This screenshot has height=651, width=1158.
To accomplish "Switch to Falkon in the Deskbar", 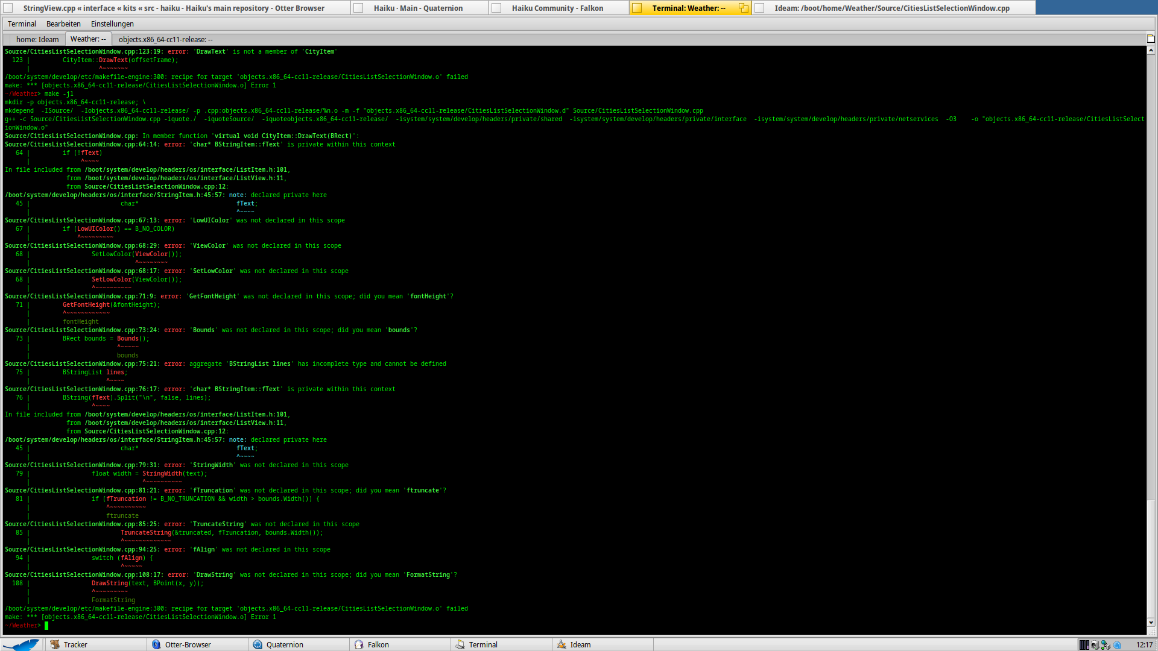I will coord(399,644).
